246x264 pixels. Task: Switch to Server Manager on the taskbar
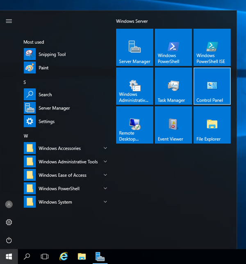pos(100,257)
